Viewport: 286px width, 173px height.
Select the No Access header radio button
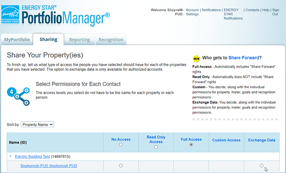coord(121,145)
